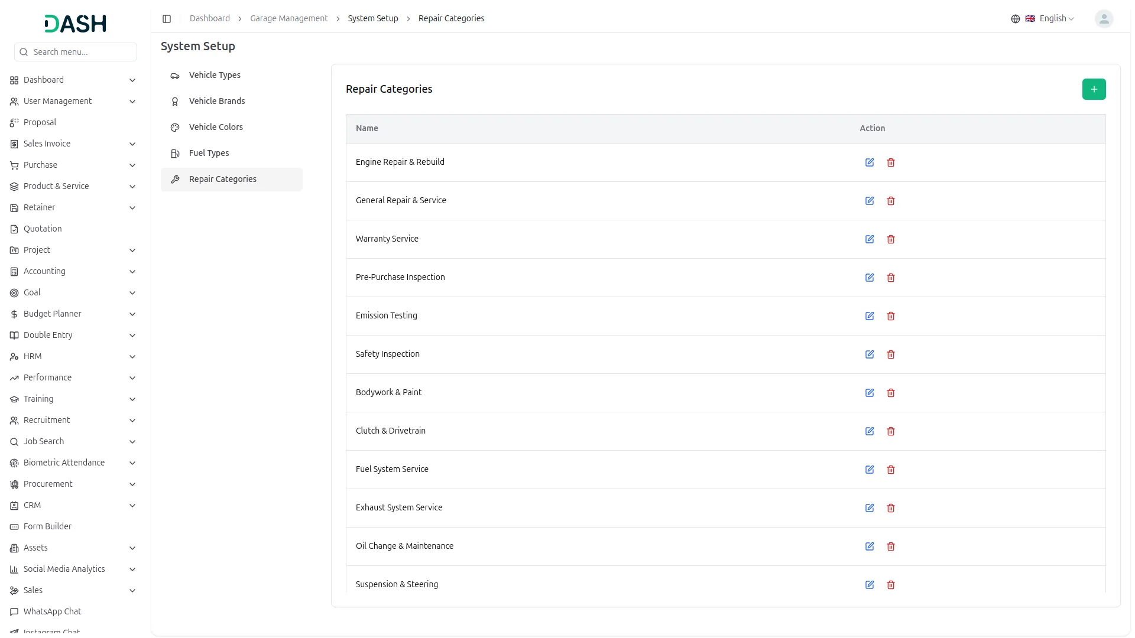Go to Dashboard breadcrumb link
The width and height of the screenshot is (1135, 638).
[210, 18]
